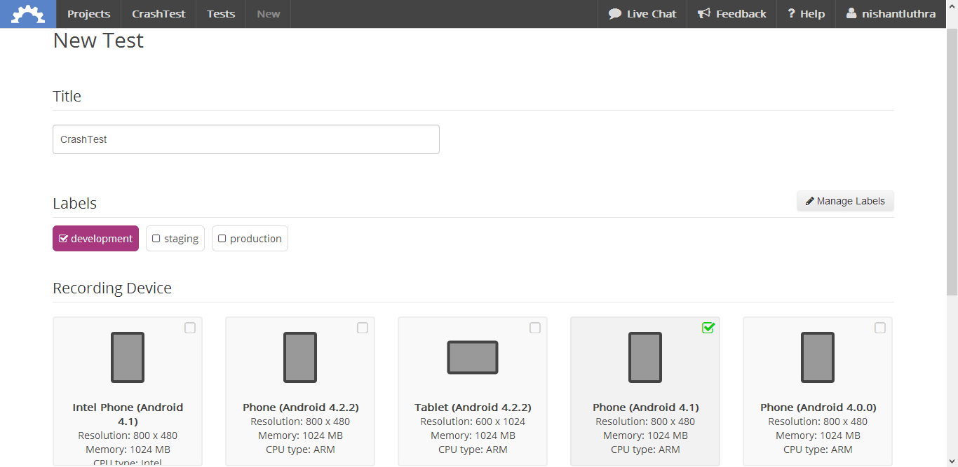Tick the Tablet Android 4.2.2 checkbox
Image resolution: width=958 pixels, height=467 pixels.
[x=535, y=328]
